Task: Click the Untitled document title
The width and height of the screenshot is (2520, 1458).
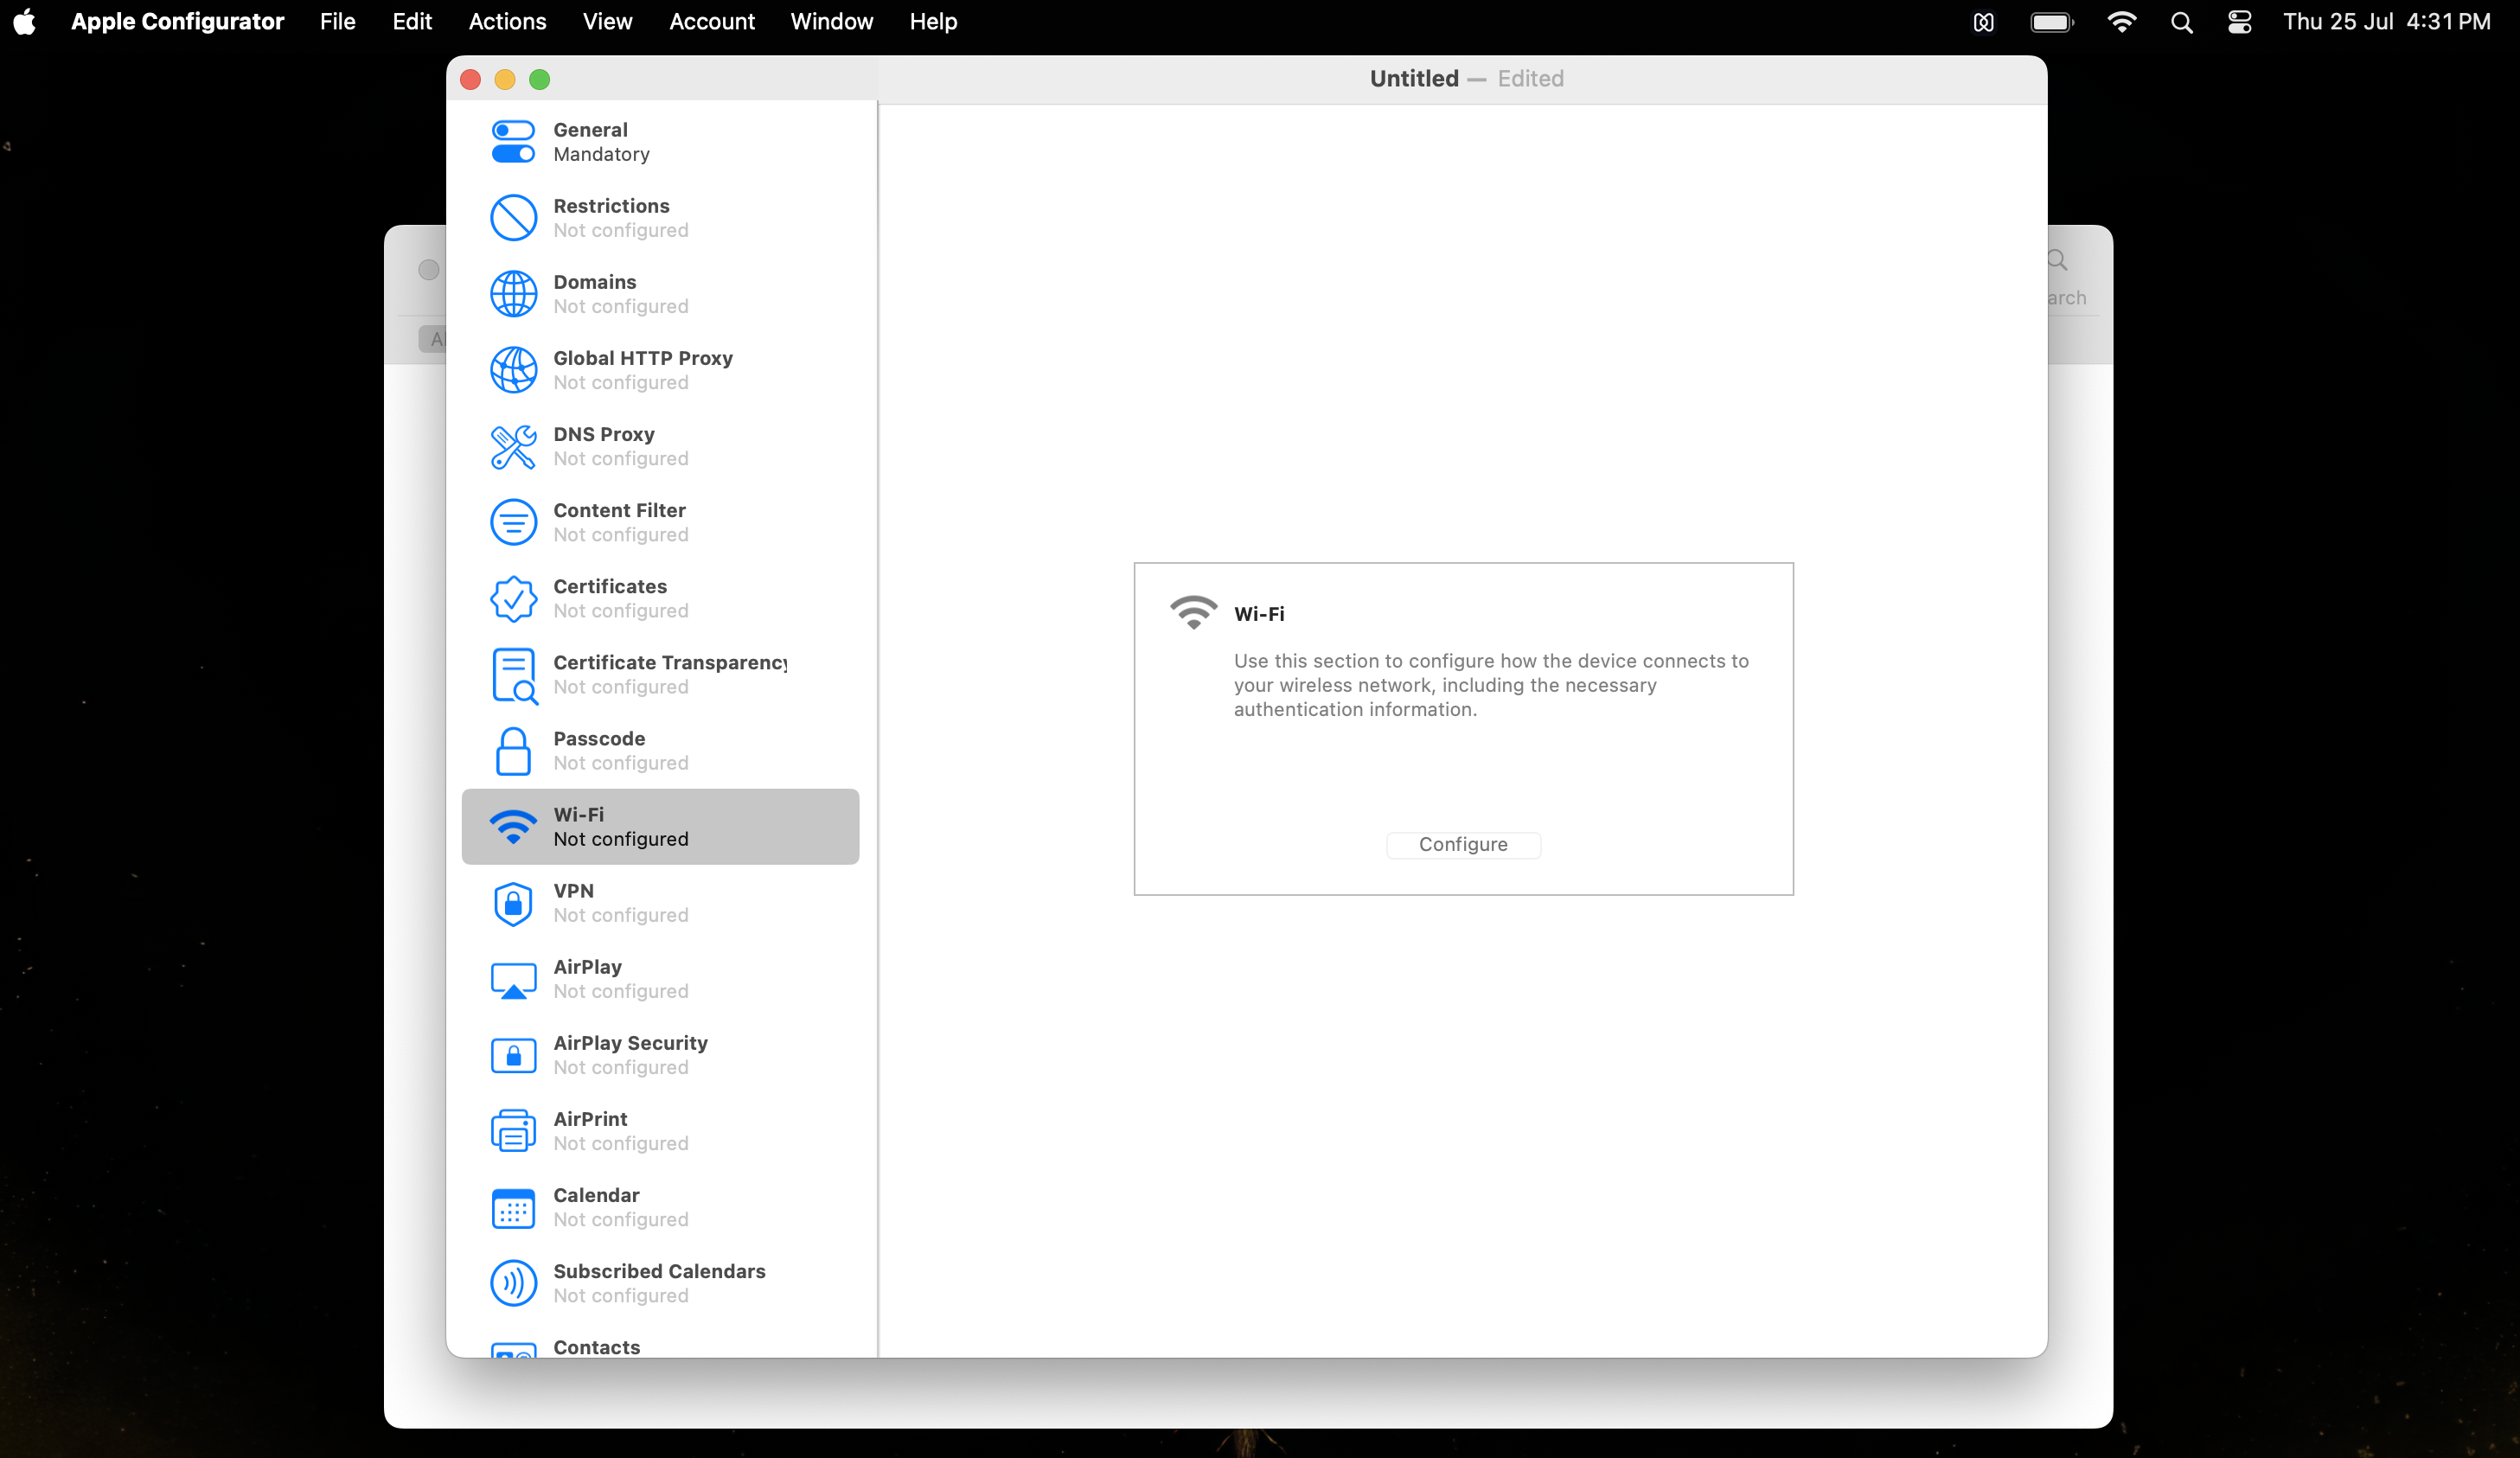Action: pyautogui.click(x=1414, y=78)
